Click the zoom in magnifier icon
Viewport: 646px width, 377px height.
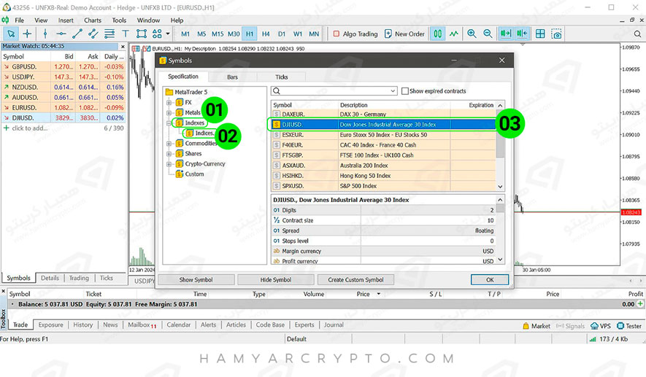click(x=472, y=34)
